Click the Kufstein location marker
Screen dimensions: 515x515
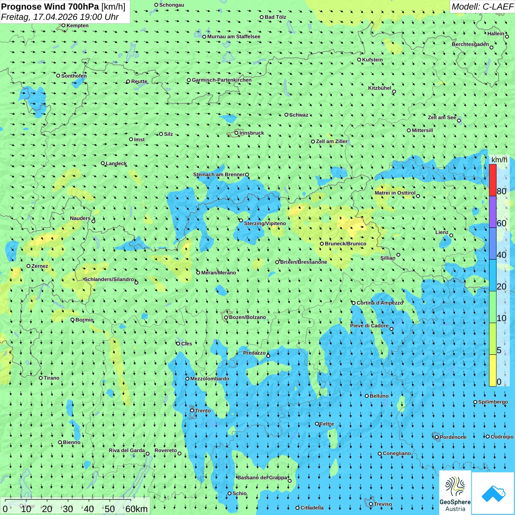coord(359,60)
